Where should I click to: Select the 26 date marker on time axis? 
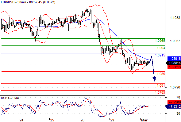83,120
